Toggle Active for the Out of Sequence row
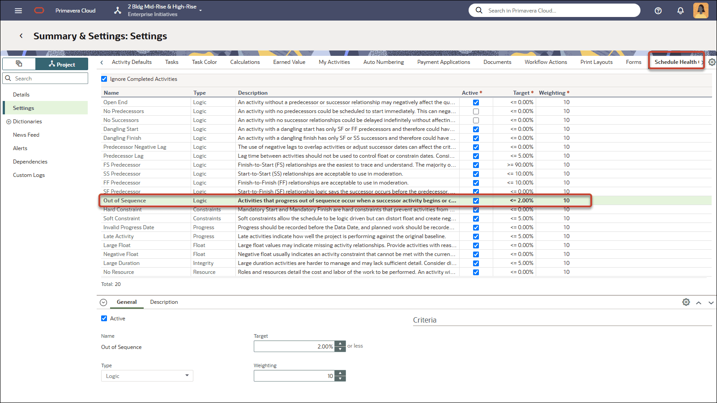Screen dimensions: 717x403 [476, 201]
